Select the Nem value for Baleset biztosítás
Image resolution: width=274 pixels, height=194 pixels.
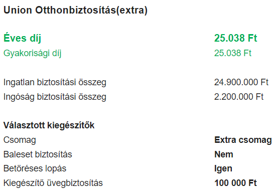(224, 154)
